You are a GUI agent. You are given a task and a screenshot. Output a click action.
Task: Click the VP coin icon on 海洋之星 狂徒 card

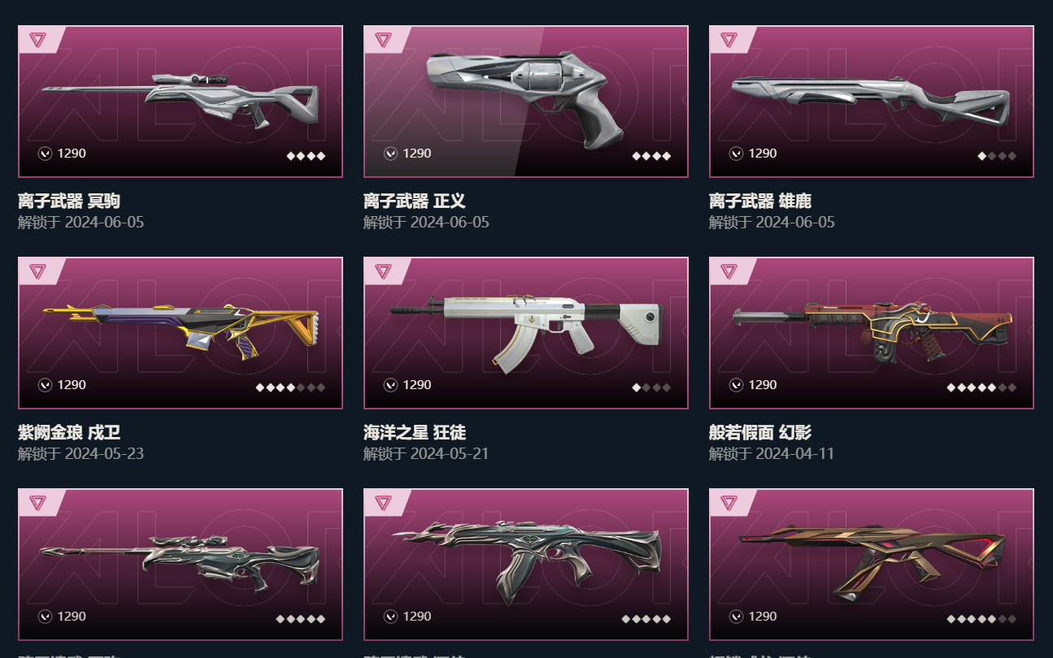point(390,385)
